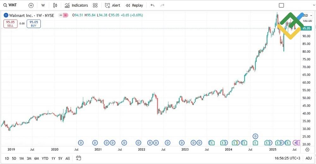Click the +0.65 (+0.69%) change value
This screenshot has height=164, width=316.
pyautogui.click(x=131, y=15)
